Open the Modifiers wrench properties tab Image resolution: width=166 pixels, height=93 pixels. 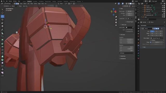(x=138, y=45)
